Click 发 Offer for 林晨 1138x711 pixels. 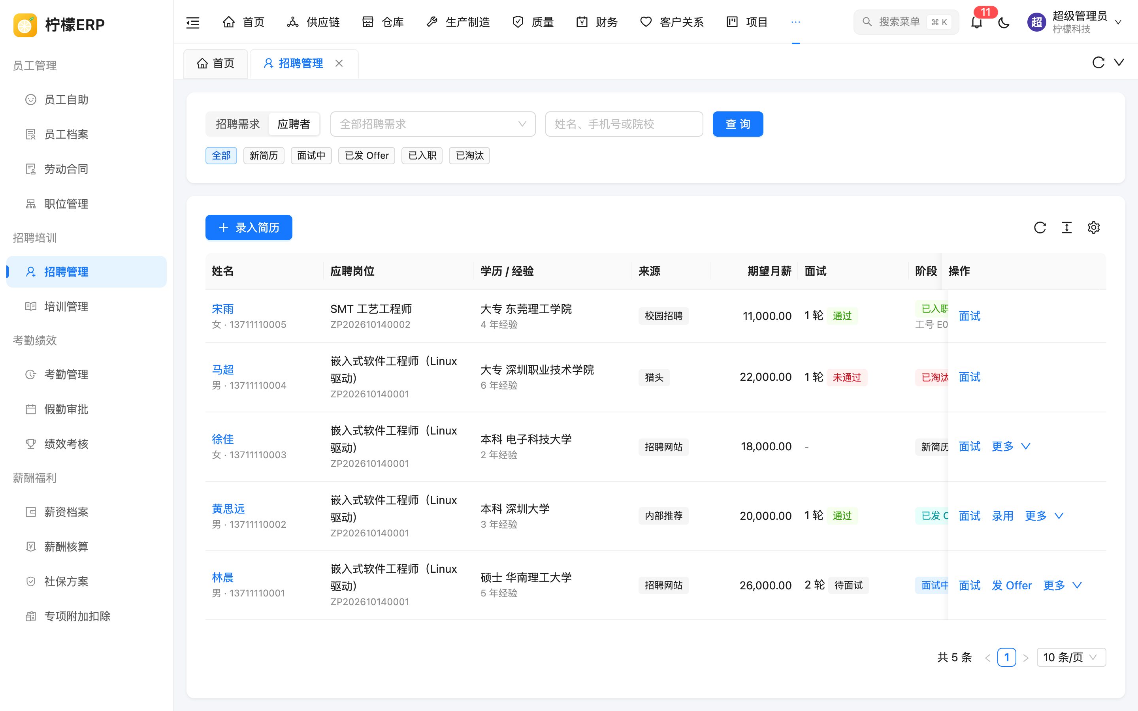click(1012, 585)
